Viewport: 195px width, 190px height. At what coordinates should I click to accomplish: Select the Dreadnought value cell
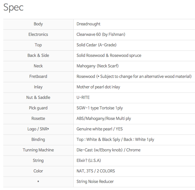coord(88,24)
